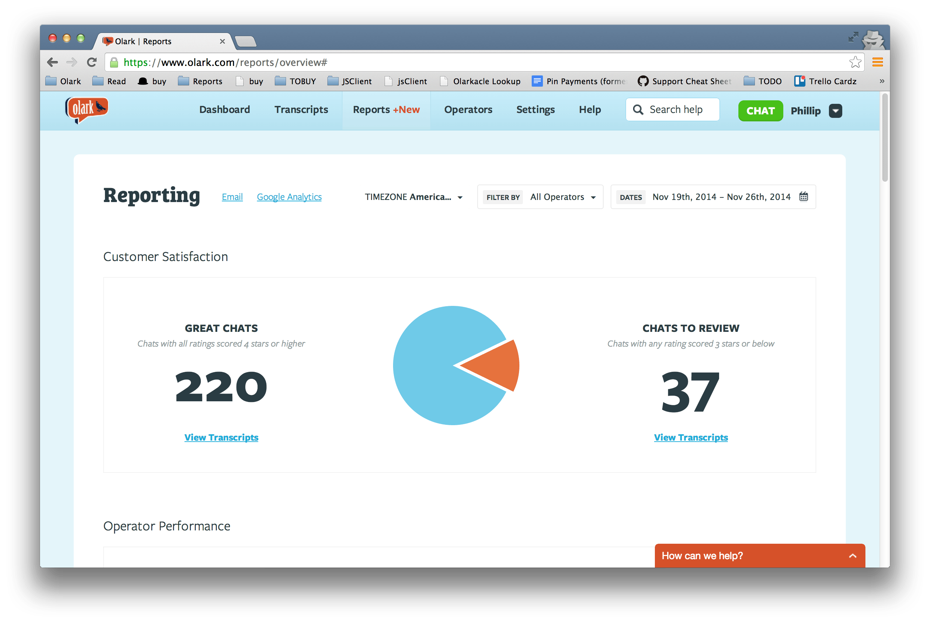
Task: Click the browser reload icon
Action: click(x=92, y=62)
